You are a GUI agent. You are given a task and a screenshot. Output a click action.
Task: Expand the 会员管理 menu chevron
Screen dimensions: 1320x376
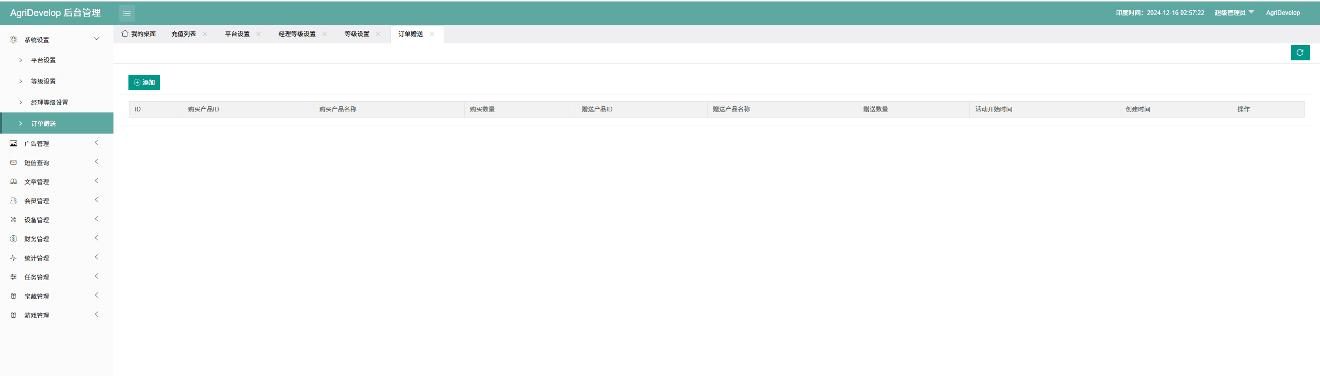pyautogui.click(x=96, y=200)
